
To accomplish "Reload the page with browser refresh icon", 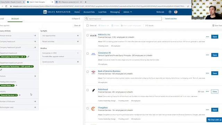I will click(x=6, y=6).
